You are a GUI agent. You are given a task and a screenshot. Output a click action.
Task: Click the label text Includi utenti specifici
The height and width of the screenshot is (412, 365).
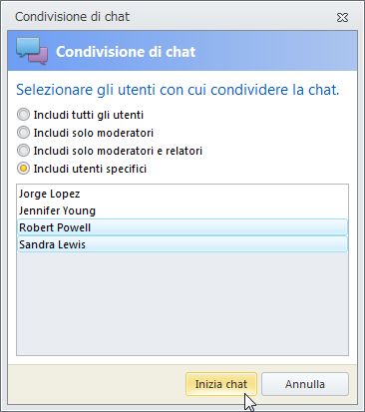point(90,169)
